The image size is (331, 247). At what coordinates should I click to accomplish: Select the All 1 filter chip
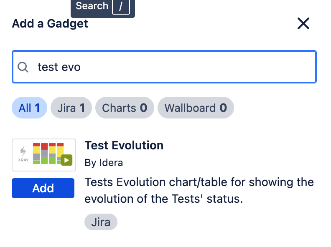pos(29,108)
